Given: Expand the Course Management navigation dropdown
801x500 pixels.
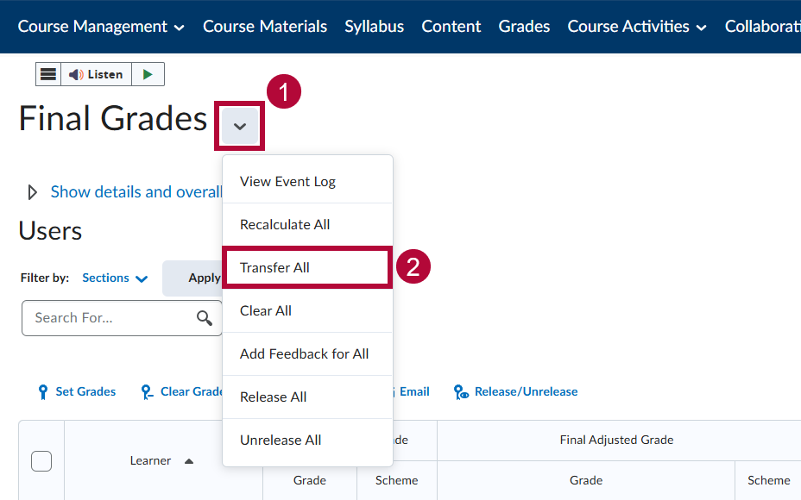Looking at the screenshot, I should point(100,27).
